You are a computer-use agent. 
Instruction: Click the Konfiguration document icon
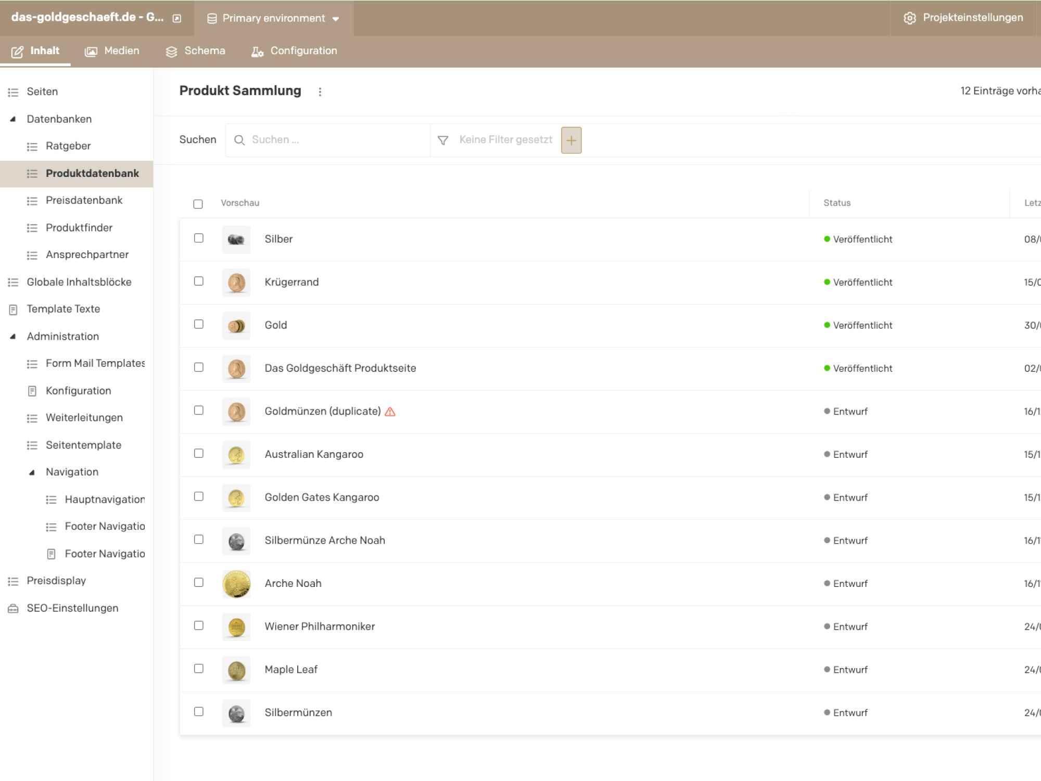point(32,391)
